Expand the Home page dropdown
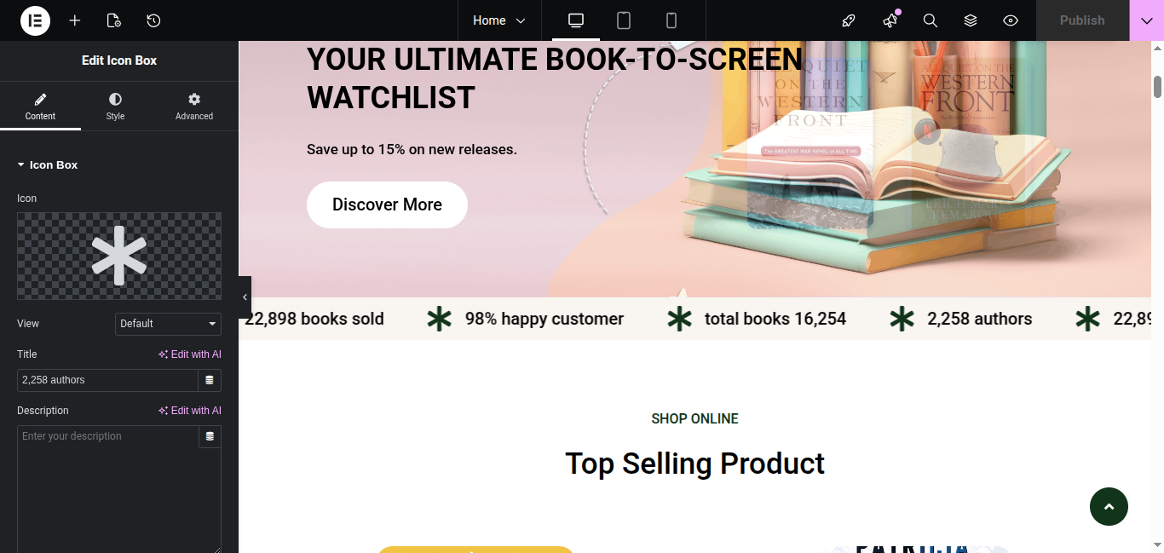Screen dimensions: 1164x553 pyautogui.click(x=499, y=20)
